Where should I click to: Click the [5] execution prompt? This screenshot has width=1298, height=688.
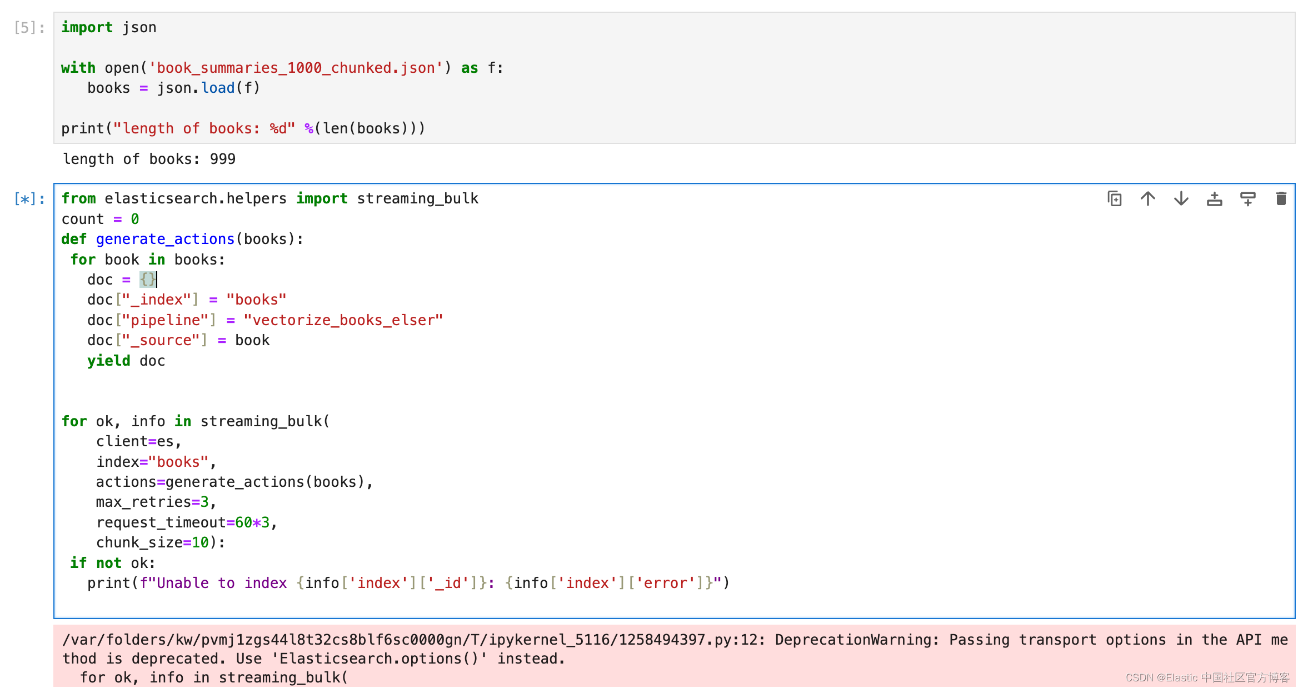[x=29, y=28]
